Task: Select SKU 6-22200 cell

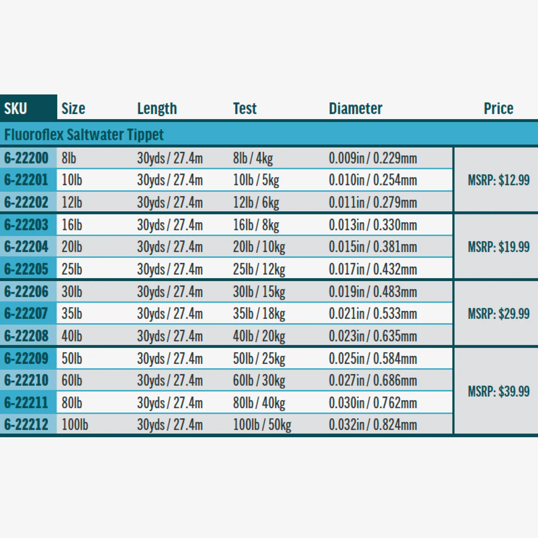Action: [26, 158]
